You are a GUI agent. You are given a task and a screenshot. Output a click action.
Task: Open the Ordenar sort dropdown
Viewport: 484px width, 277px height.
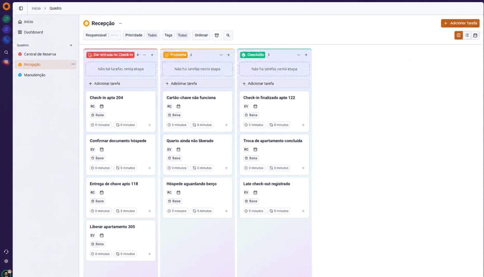coord(201,35)
